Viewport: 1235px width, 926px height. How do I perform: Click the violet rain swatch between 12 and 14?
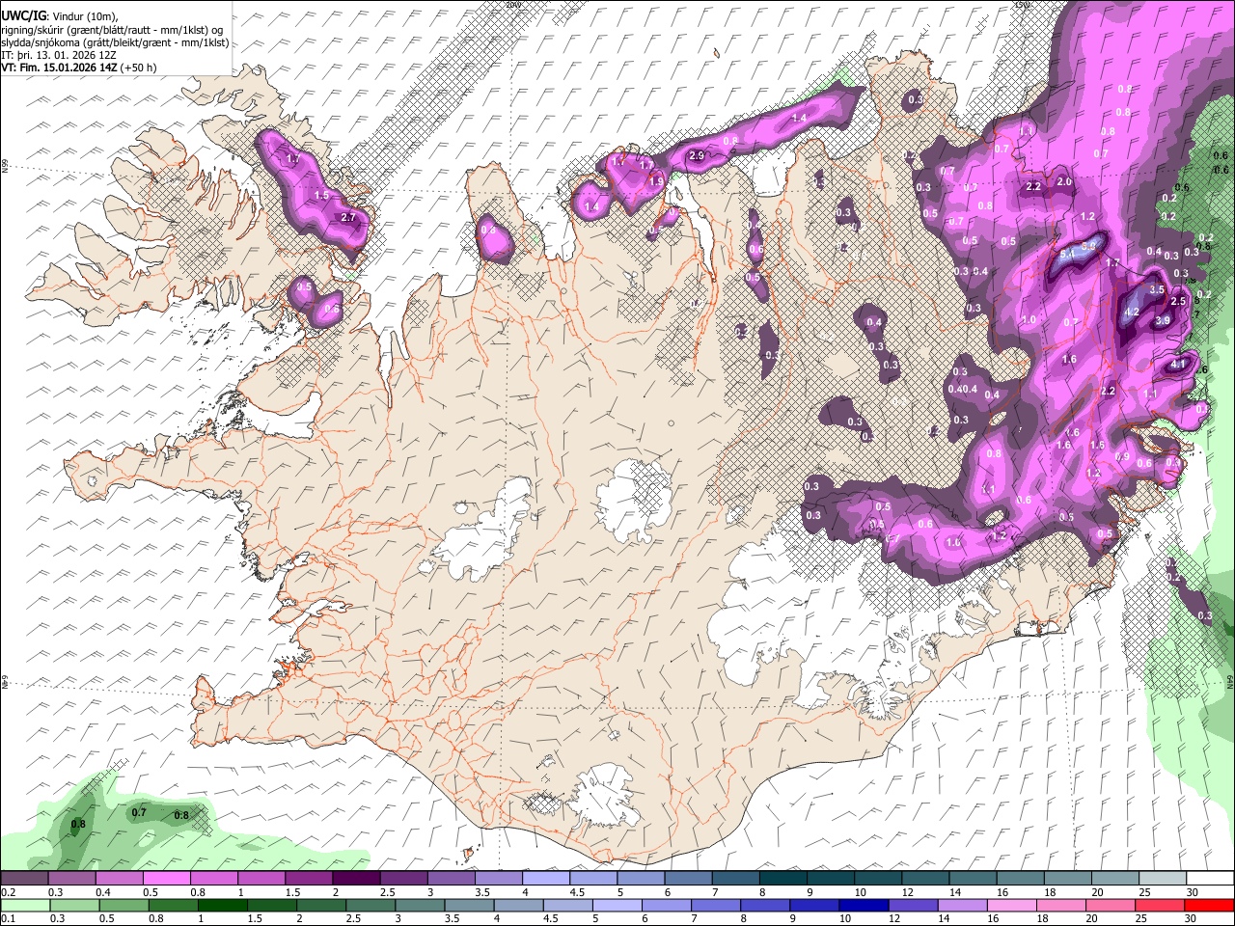(911, 905)
